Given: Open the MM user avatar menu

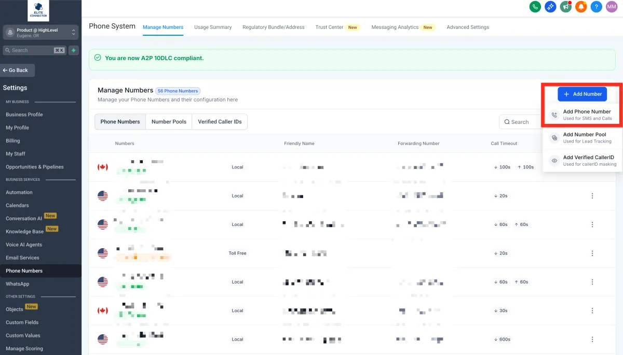Looking at the screenshot, I should click(x=612, y=7).
